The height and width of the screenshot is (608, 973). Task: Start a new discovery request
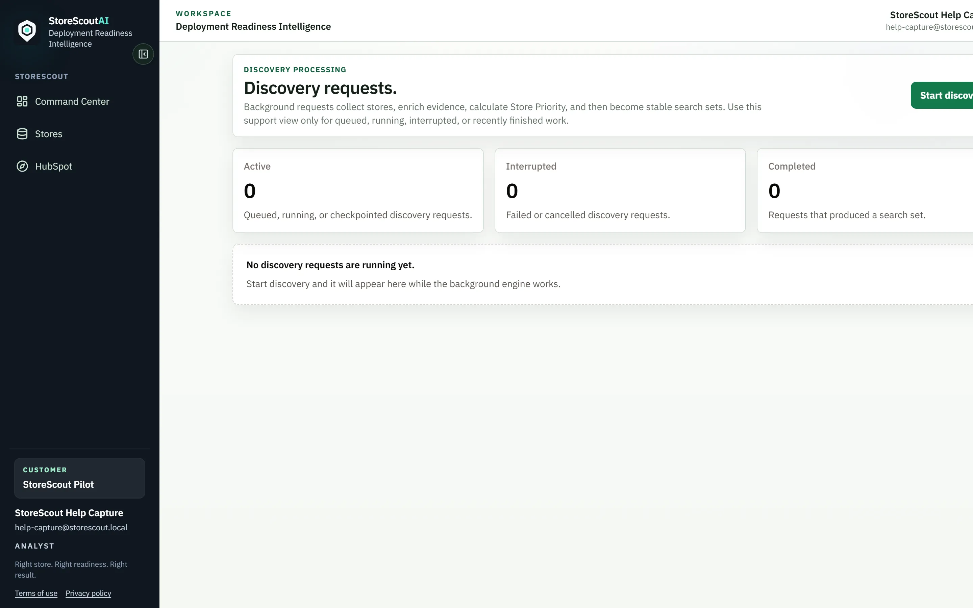[942, 95]
